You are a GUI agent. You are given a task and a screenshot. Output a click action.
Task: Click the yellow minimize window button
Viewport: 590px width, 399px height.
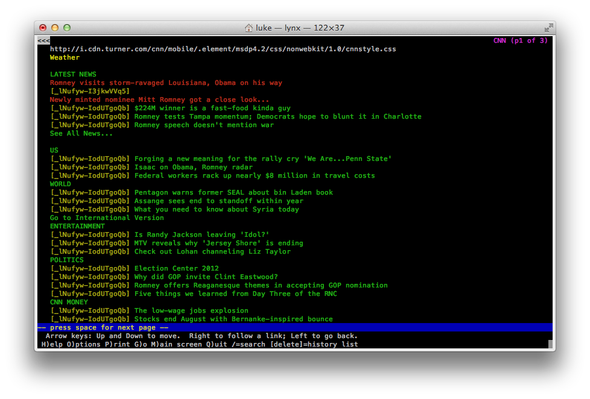pos(55,28)
